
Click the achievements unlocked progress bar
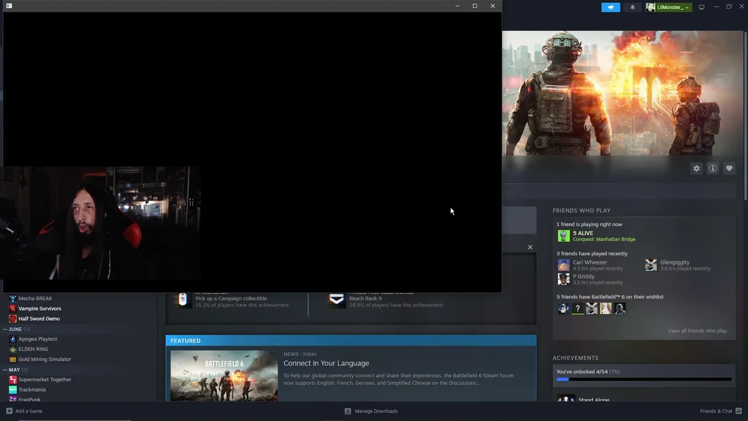(x=643, y=379)
